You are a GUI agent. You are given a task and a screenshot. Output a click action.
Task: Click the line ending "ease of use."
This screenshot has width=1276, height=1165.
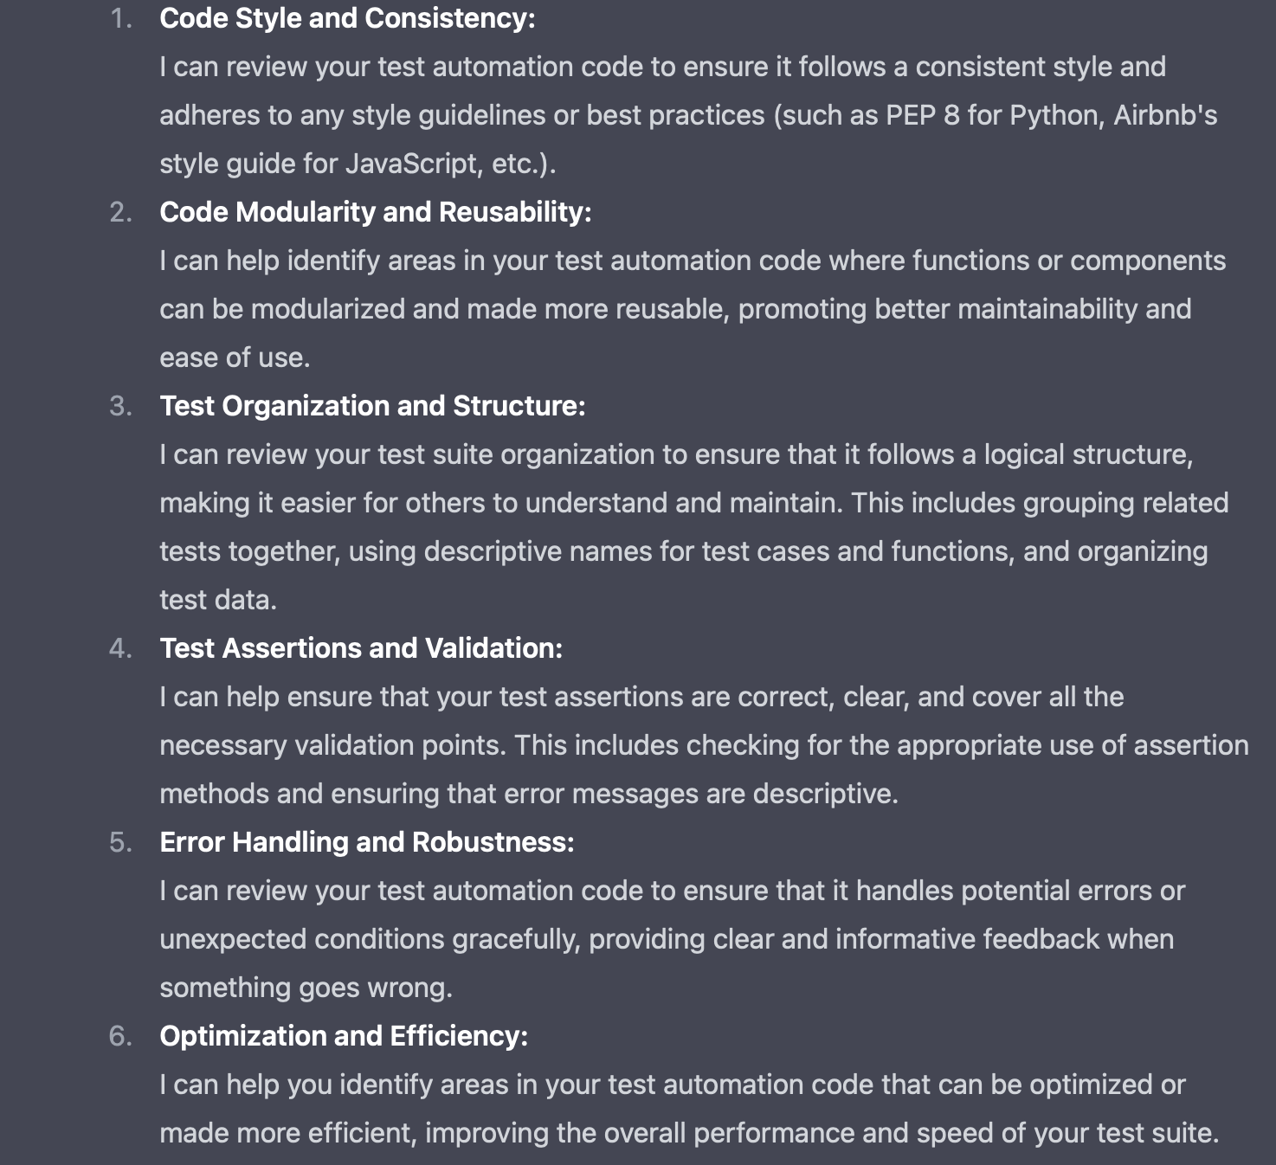[x=235, y=357]
